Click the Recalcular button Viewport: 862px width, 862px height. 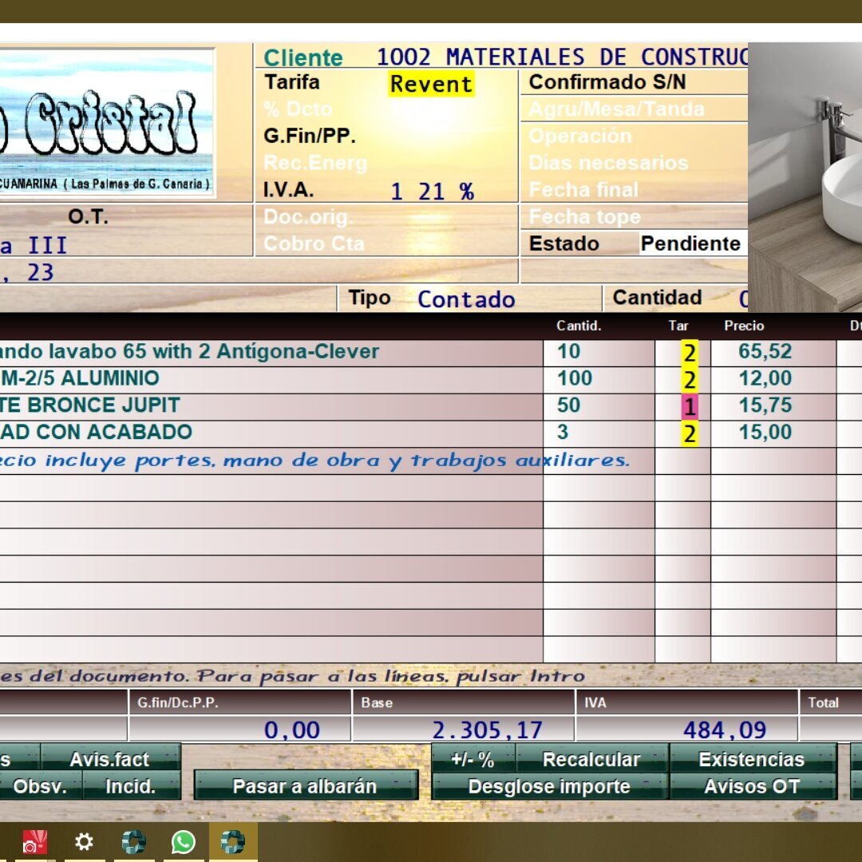[x=591, y=759]
